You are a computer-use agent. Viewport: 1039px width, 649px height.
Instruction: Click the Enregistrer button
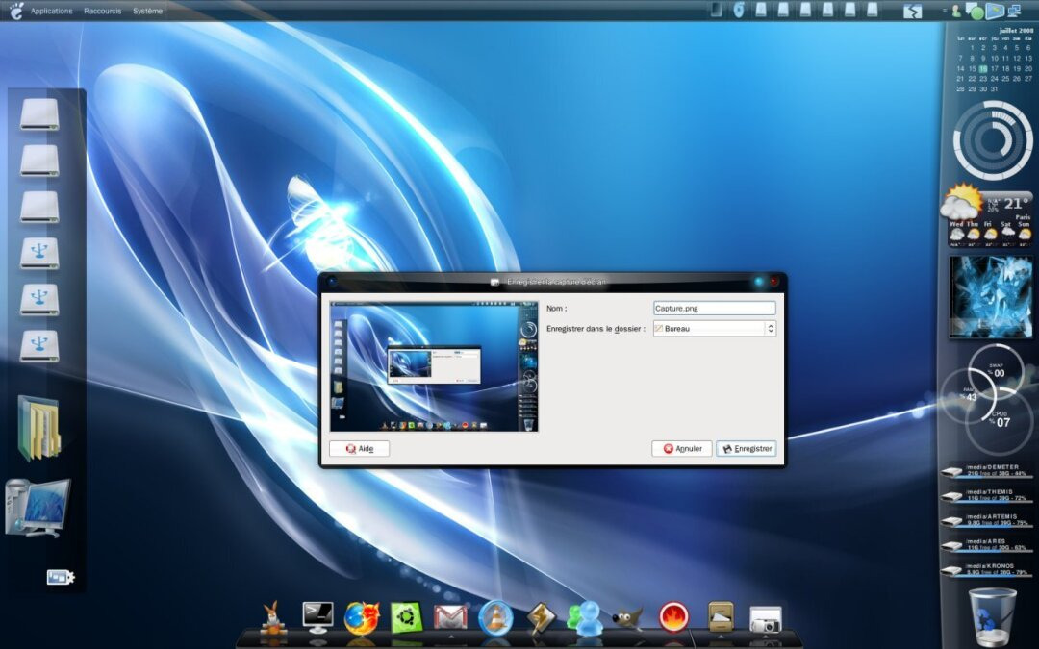[746, 449]
